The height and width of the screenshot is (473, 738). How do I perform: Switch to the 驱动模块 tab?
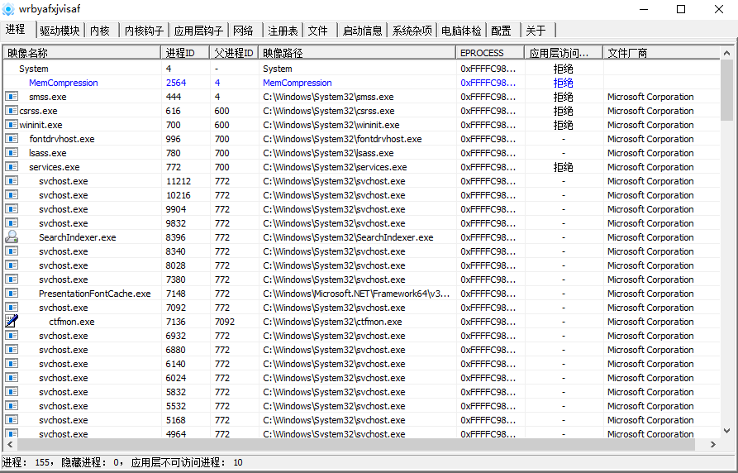(x=60, y=31)
